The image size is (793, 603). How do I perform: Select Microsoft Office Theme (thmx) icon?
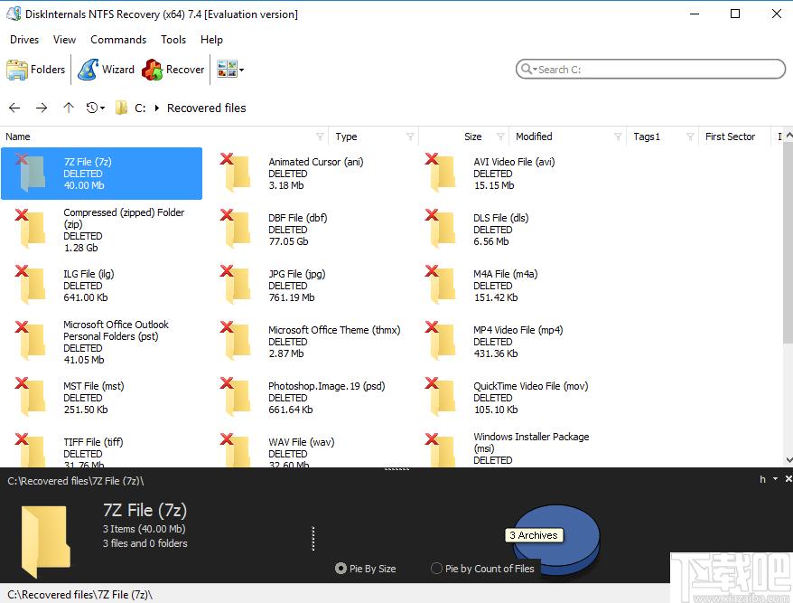(x=236, y=341)
